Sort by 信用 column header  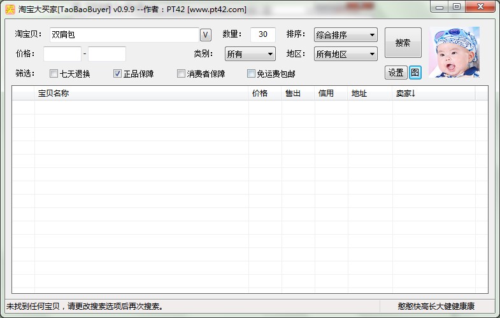(331, 93)
